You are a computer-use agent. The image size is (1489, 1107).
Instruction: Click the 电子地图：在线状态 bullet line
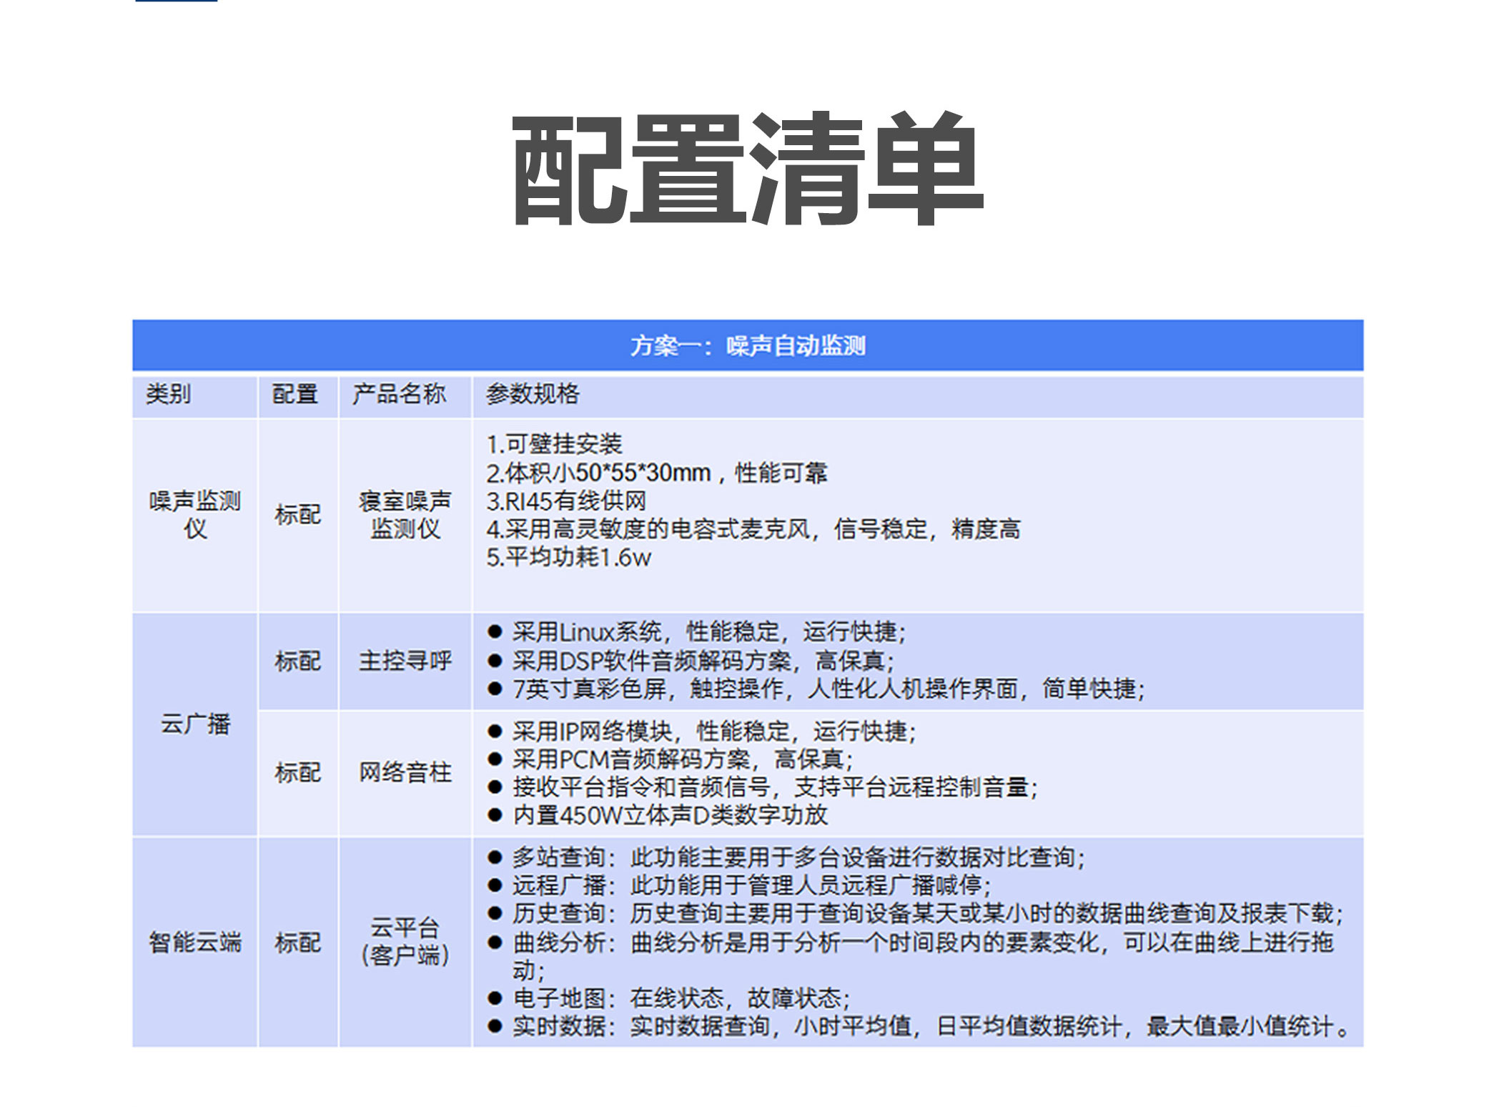tap(681, 998)
